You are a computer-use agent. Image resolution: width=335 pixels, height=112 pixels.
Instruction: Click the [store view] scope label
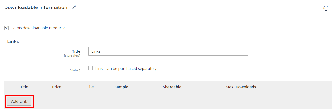tap(72, 56)
